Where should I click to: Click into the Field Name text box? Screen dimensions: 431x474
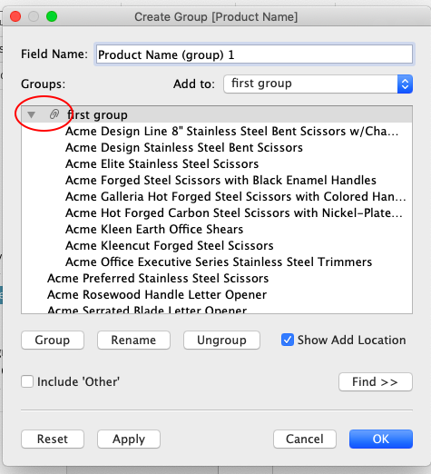(x=254, y=54)
